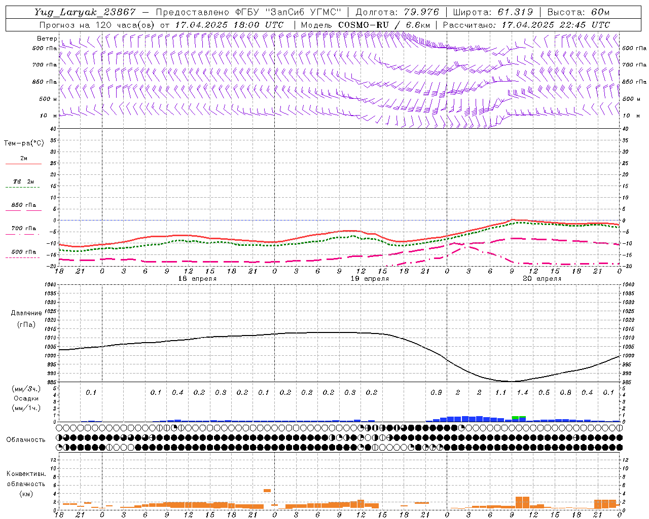649x519 pixels.
Task: Select the provider text ФГБУ "ЗапСиб УГМС"
Action: coord(288,13)
